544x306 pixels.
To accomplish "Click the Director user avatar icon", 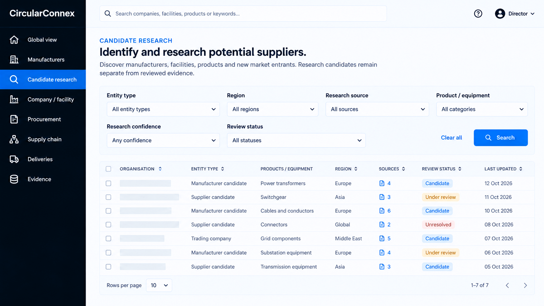I will 500,14.
